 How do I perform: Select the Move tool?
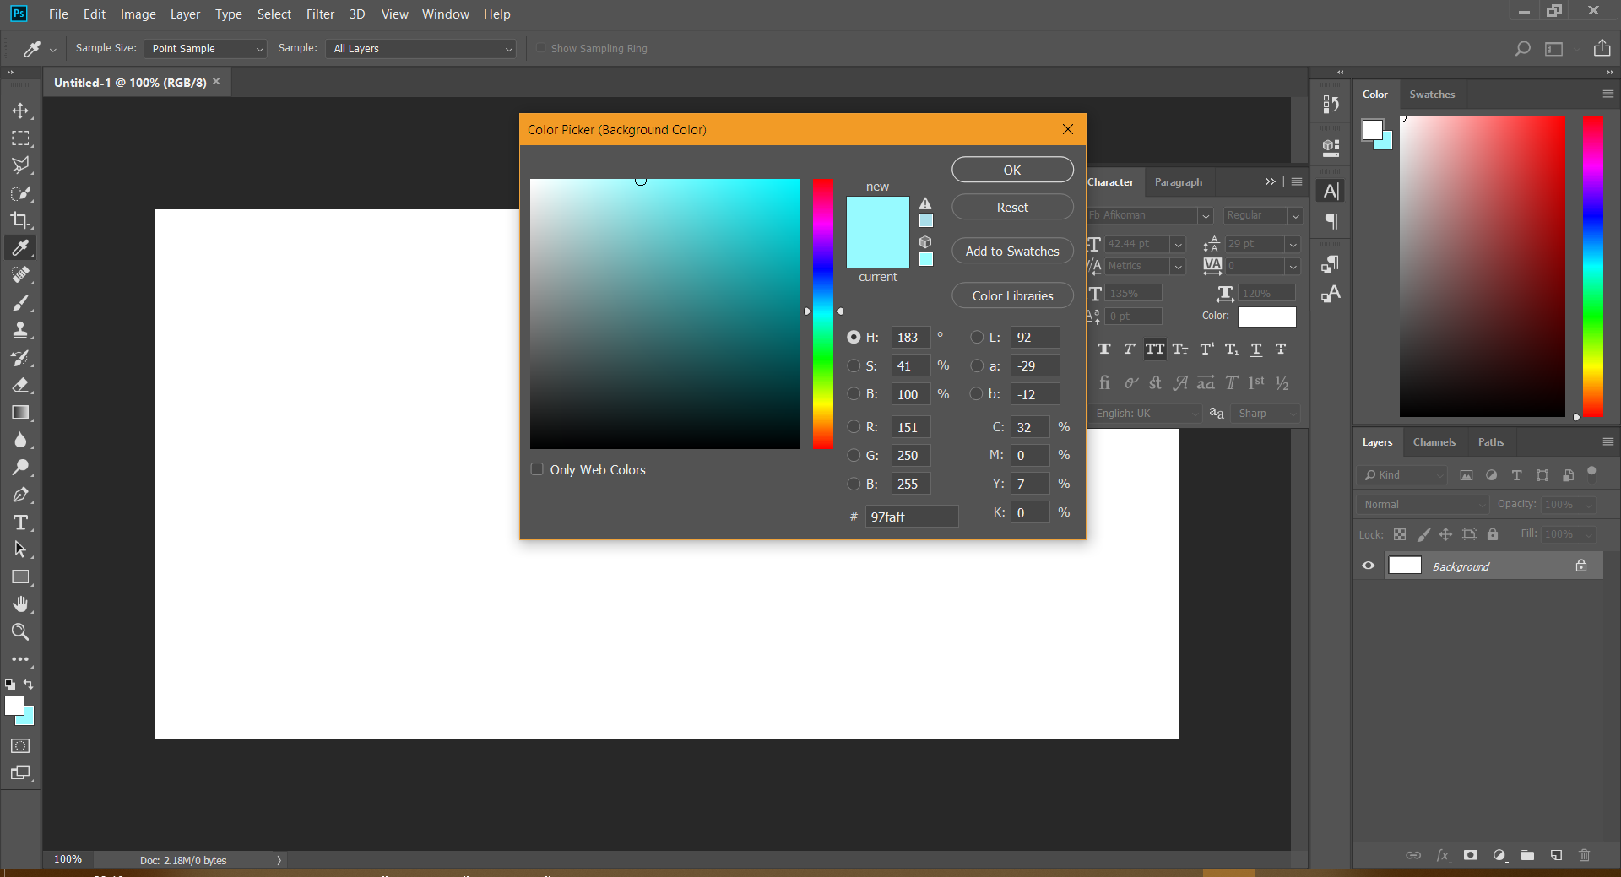click(20, 111)
